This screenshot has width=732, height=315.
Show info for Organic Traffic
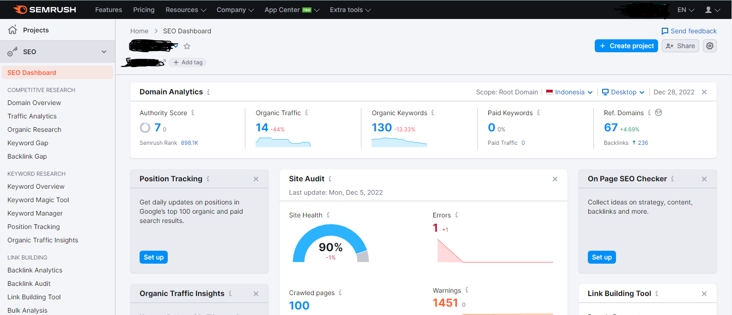(306, 113)
